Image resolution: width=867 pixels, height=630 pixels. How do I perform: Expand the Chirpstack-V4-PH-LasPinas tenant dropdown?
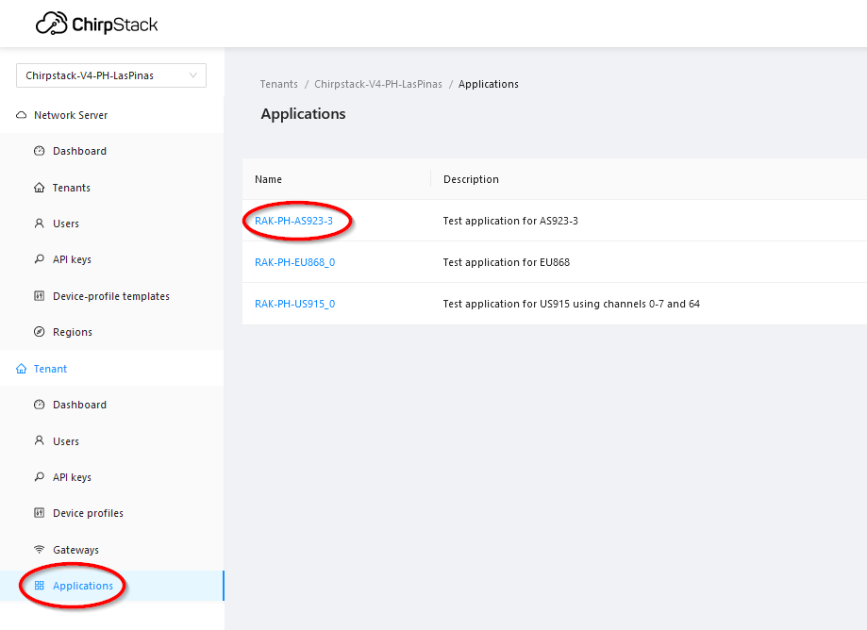click(x=111, y=75)
